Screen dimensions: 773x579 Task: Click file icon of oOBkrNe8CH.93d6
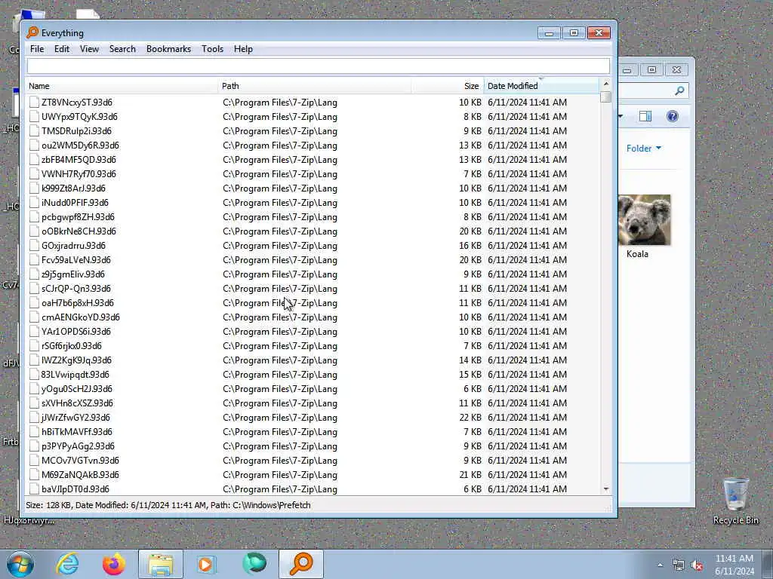click(34, 231)
